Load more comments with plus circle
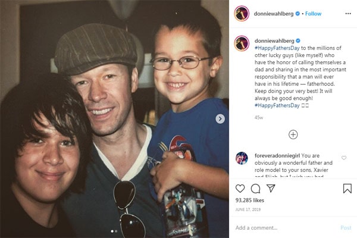 [x=293, y=134]
